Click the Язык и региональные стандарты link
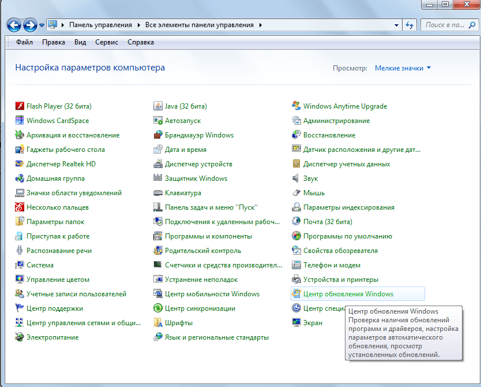Viewport: 481px width, 387px height. coord(217,337)
